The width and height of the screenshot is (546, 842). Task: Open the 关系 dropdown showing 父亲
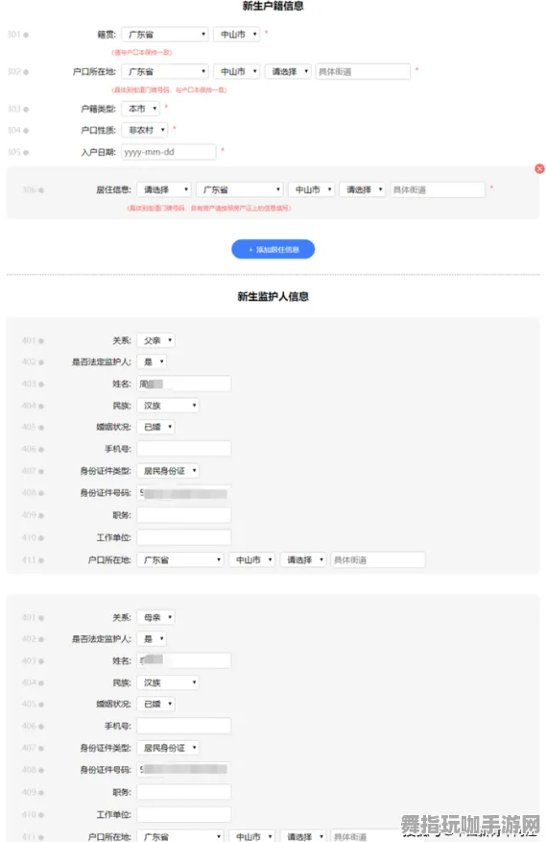pos(155,340)
